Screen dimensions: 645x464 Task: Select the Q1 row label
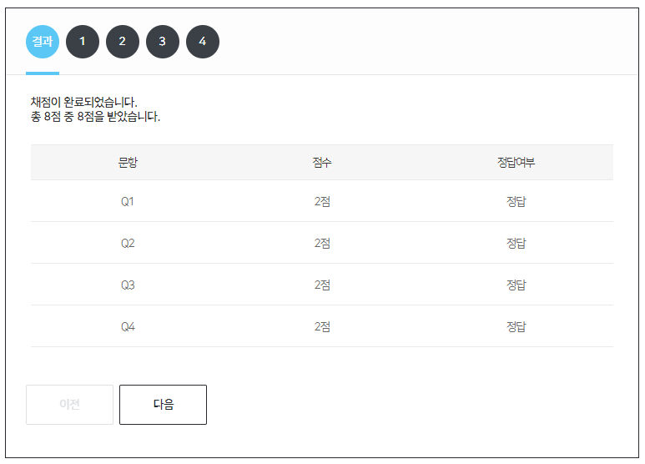[128, 202]
